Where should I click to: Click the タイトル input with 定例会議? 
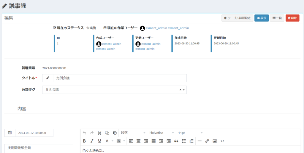120,78
